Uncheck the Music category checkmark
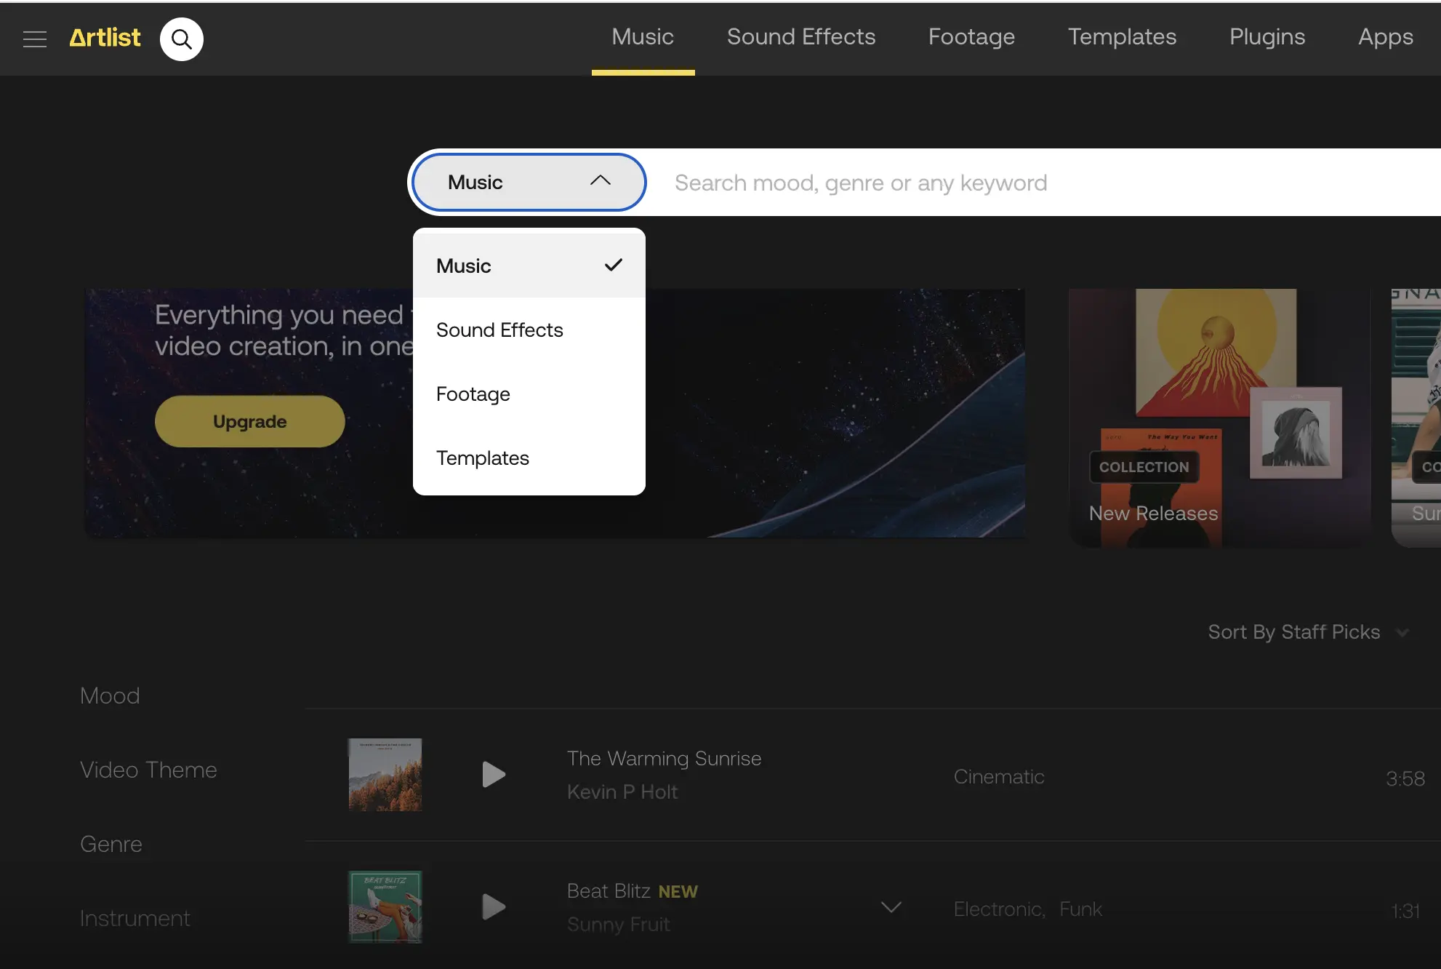Screen dimensions: 1441x969 coord(613,265)
